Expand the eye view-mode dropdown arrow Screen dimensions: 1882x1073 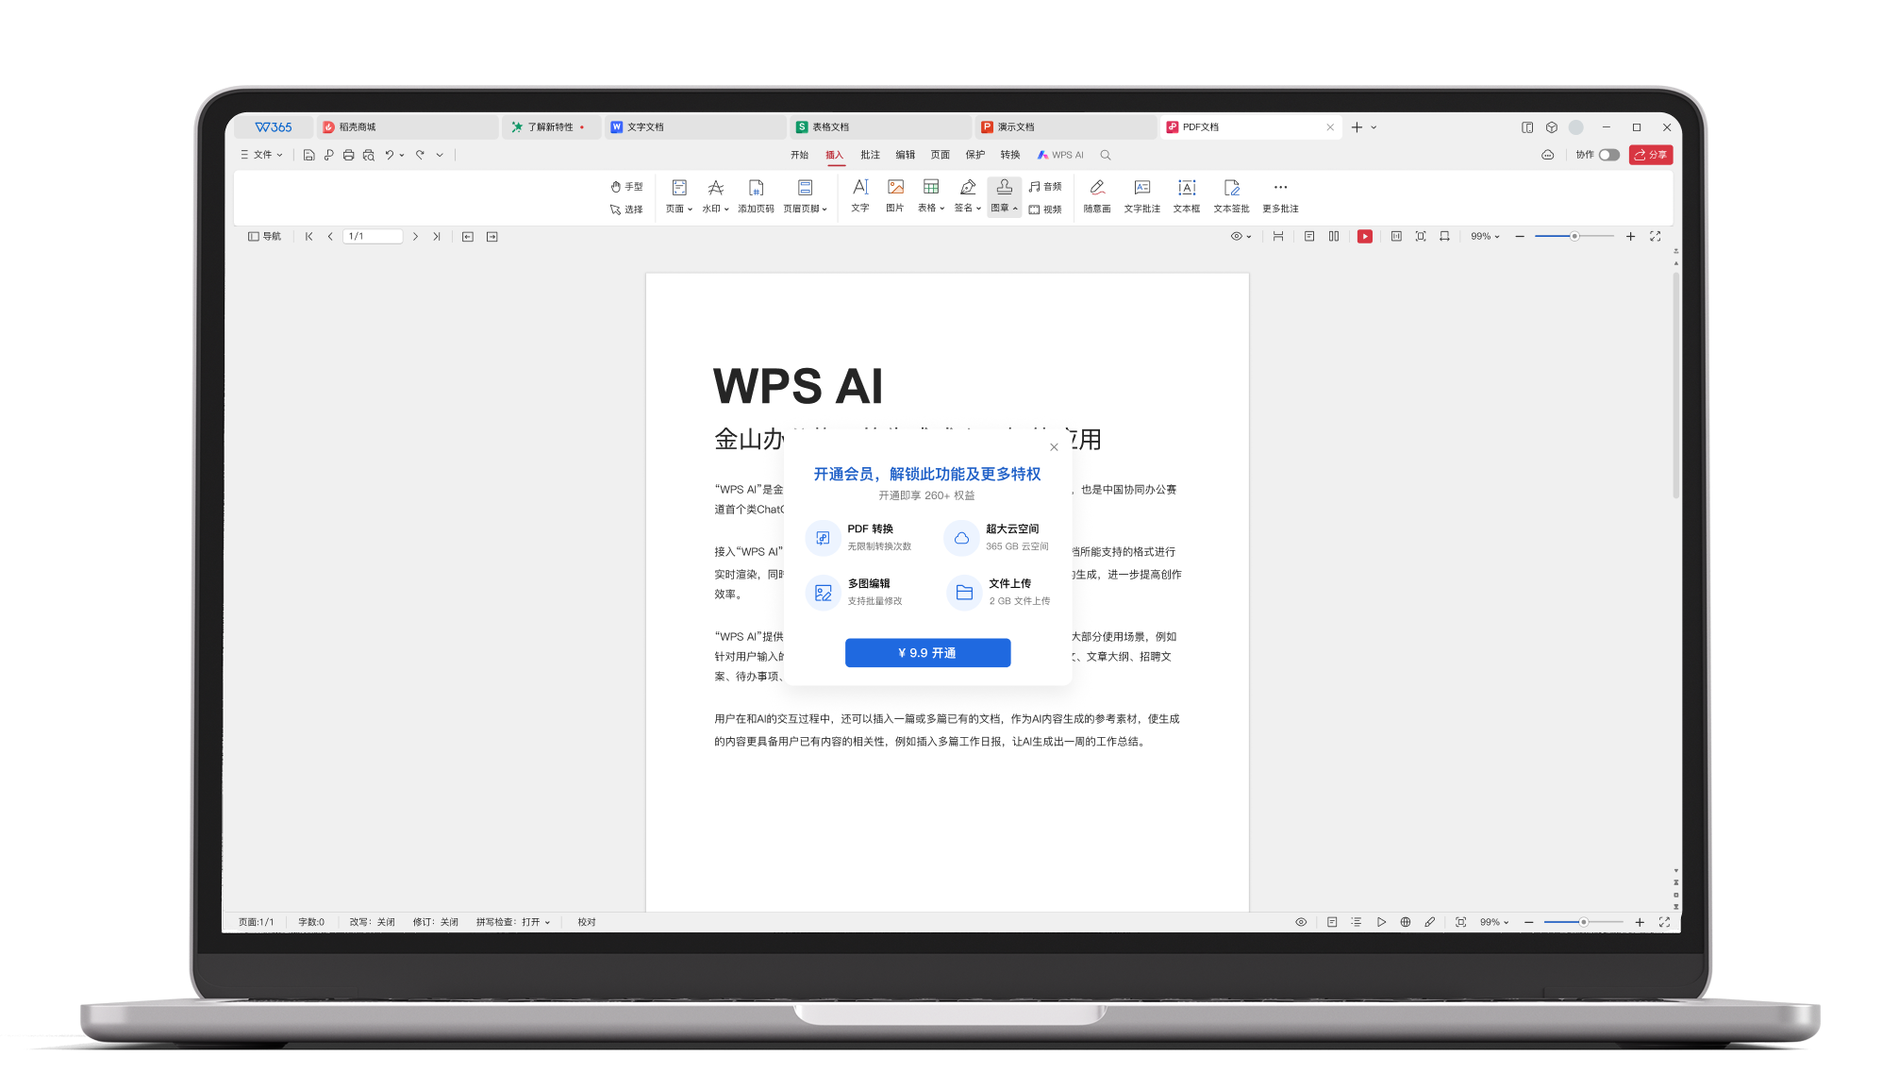1249,237
